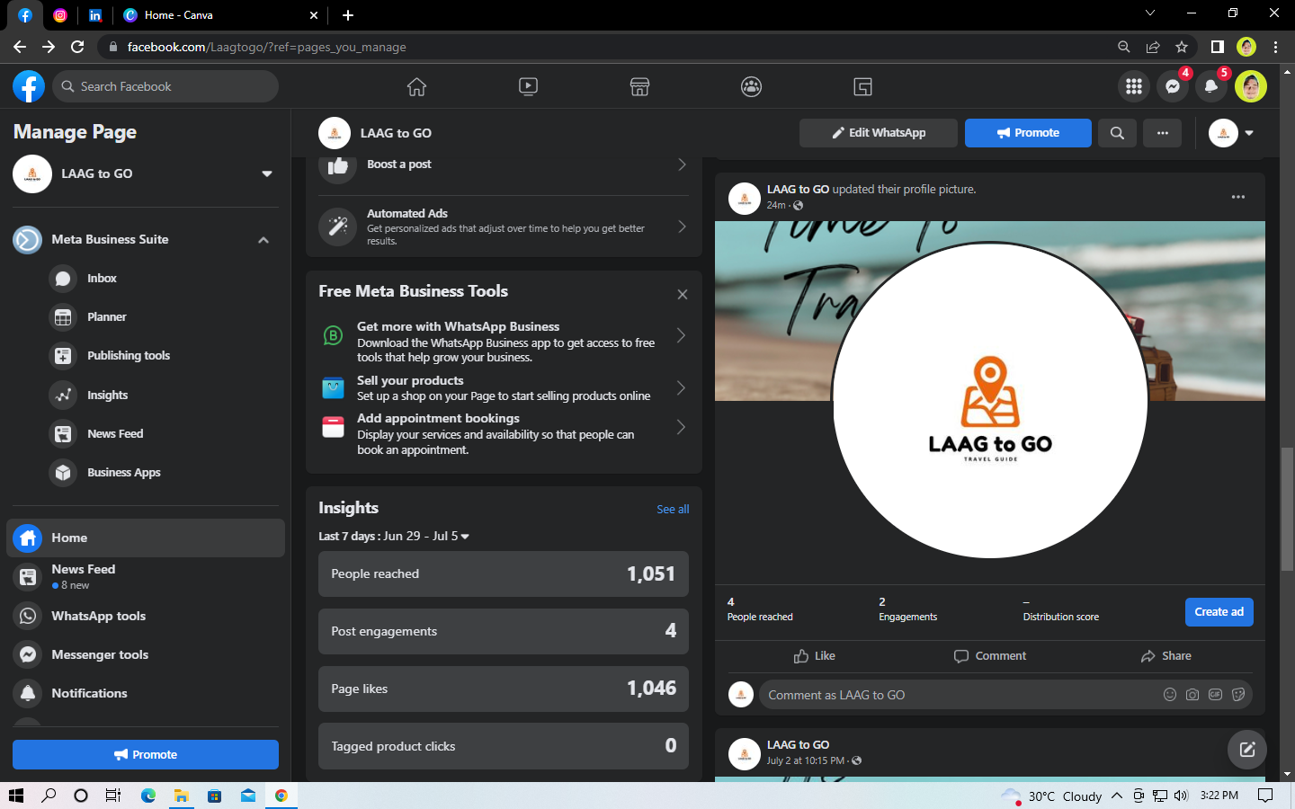Collapse the Meta Business Suite section
1295x809 pixels.
[x=263, y=240]
